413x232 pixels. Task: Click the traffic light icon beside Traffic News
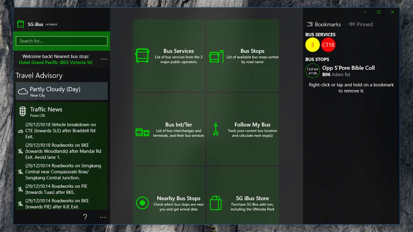tap(23, 111)
